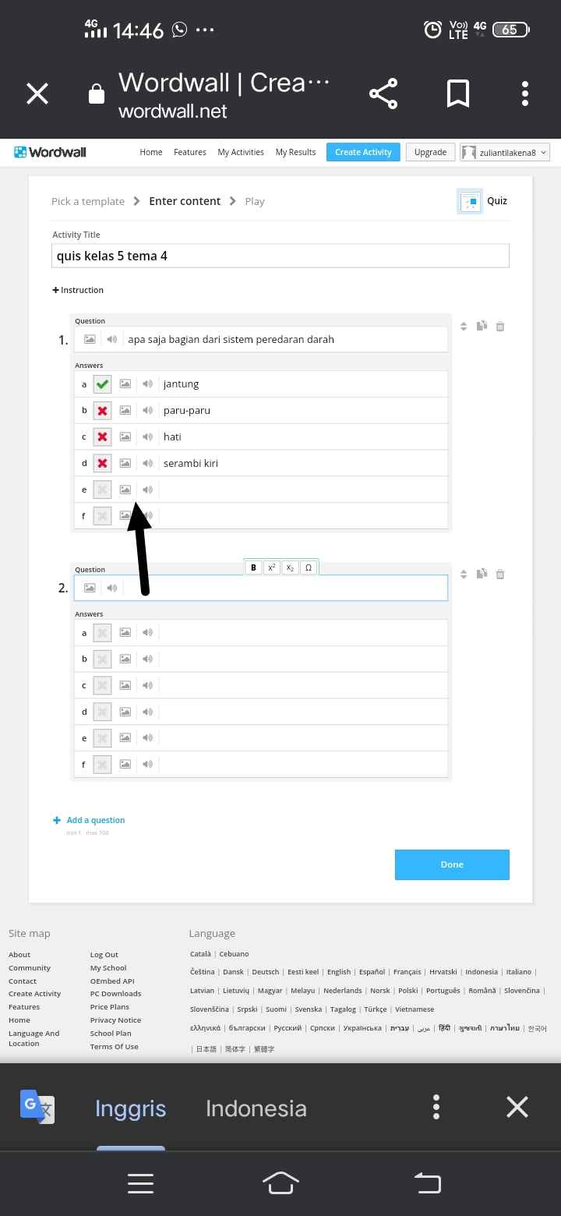Viewport: 561px width, 1216px height.
Task: Toggle correct mark for answer jantung
Action: tap(102, 384)
